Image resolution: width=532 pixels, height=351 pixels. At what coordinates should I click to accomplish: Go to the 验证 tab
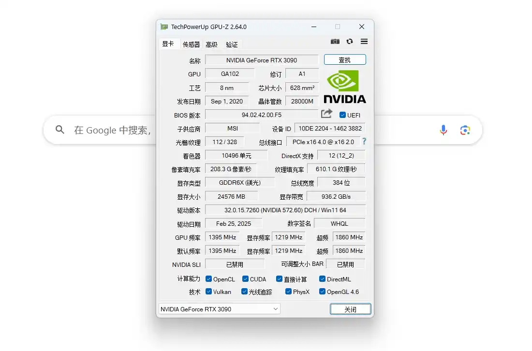tap(232, 44)
